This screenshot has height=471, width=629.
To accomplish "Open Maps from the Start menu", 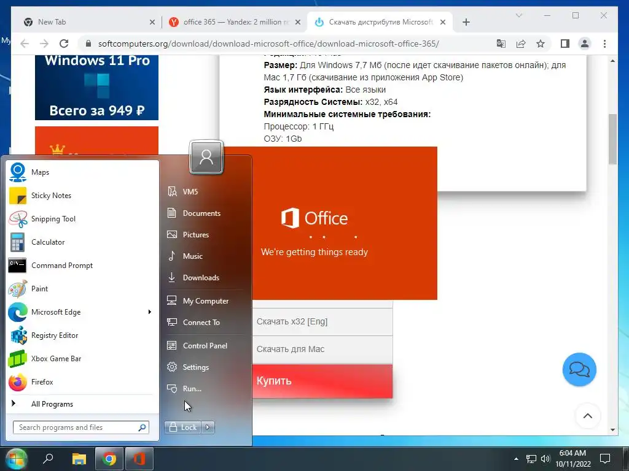I will coord(82,172).
